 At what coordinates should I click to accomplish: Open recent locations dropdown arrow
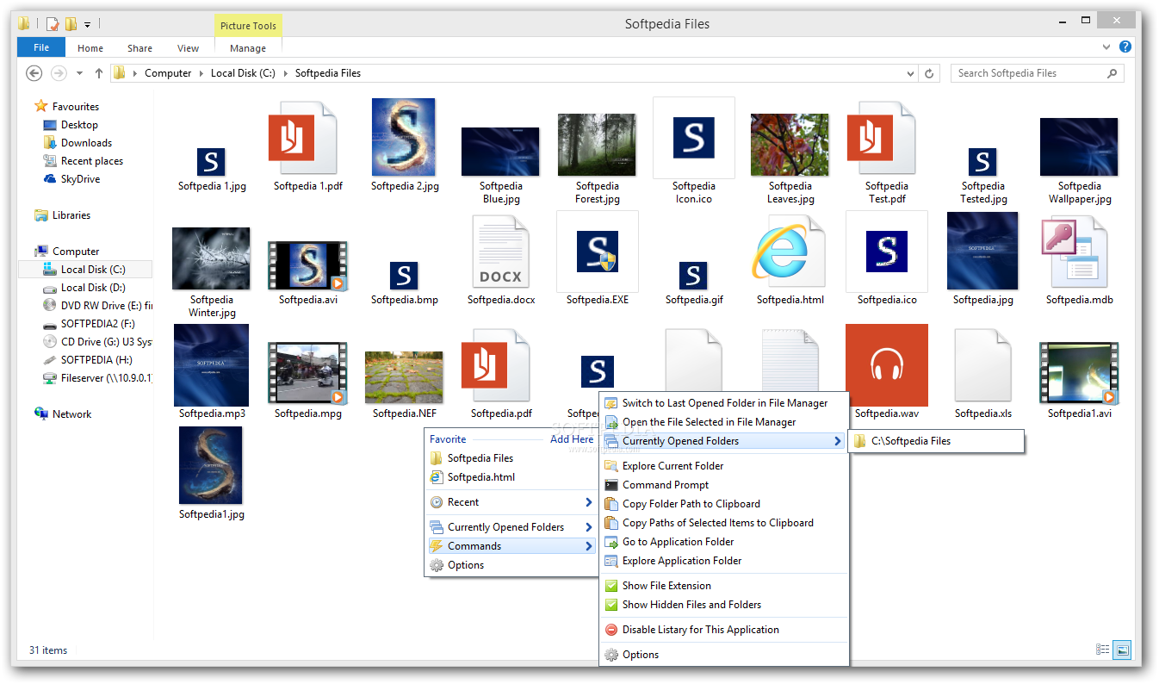pyautogui.click(x=79, y=73)
